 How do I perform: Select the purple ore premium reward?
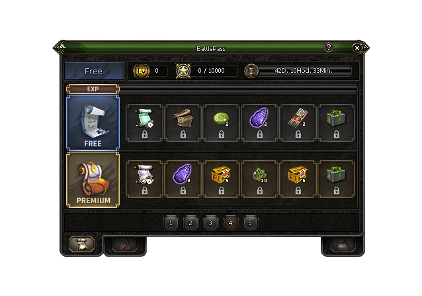click(x=183, y=179)
